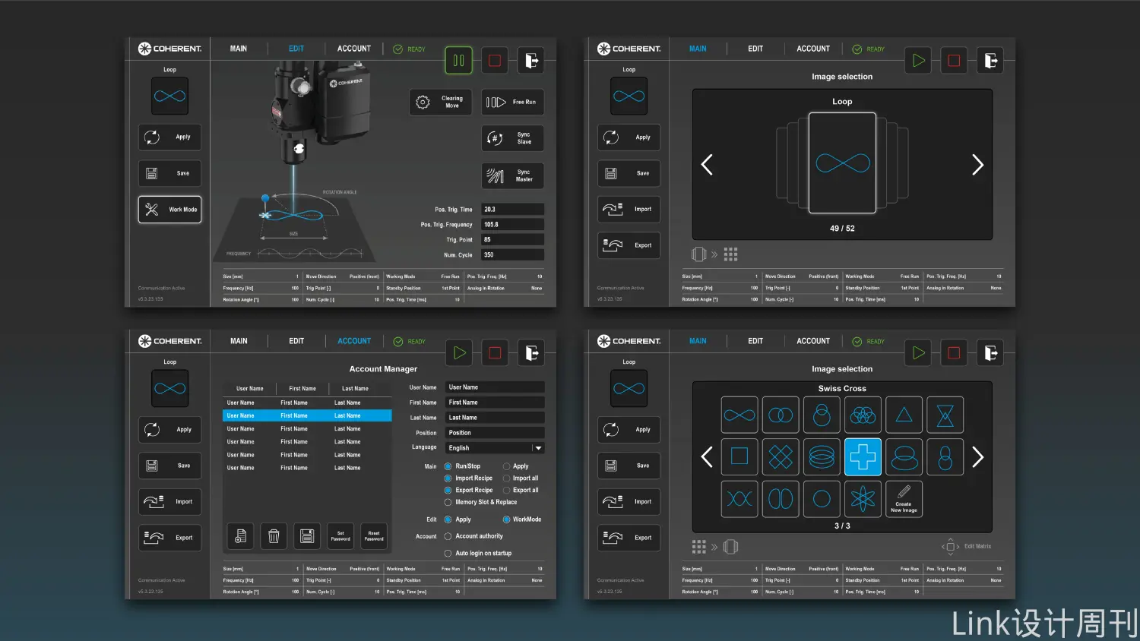
Task: Click the Create New Image pencil tile
Action: pos(904,499)
